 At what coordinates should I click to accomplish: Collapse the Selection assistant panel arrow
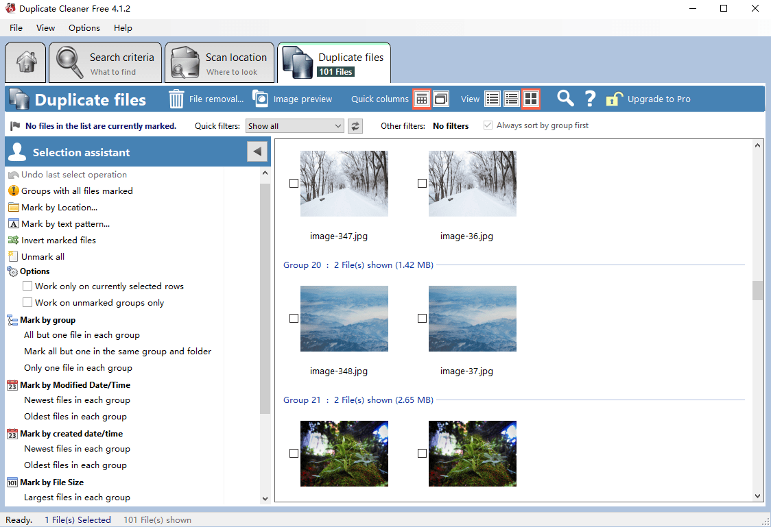257,151
